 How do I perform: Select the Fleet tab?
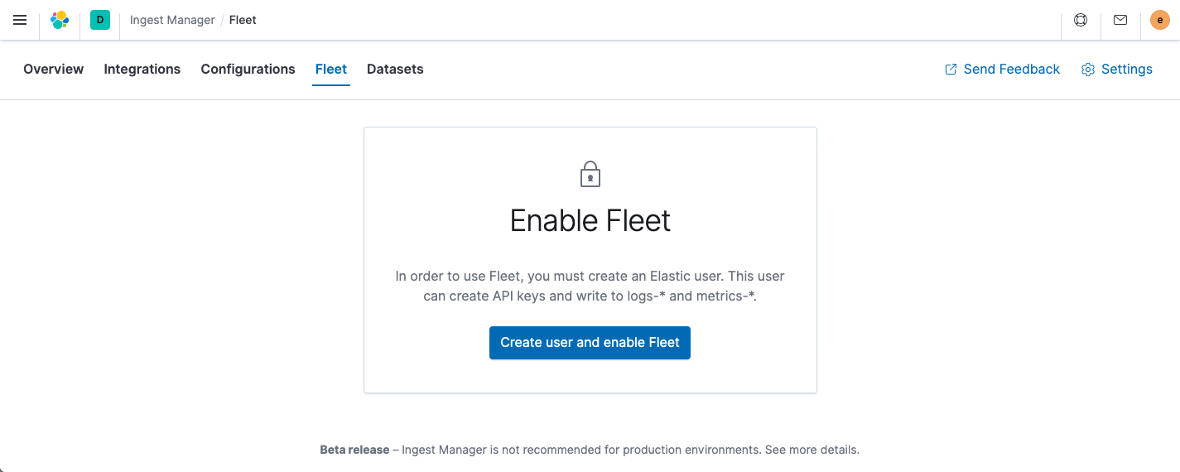click(331, 70)
